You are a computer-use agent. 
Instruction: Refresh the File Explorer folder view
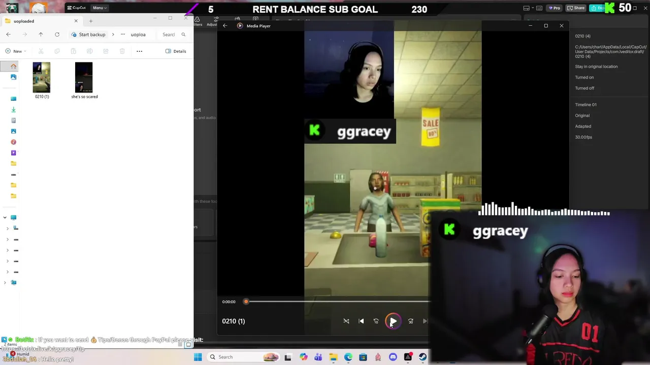(x=57, y=34)
